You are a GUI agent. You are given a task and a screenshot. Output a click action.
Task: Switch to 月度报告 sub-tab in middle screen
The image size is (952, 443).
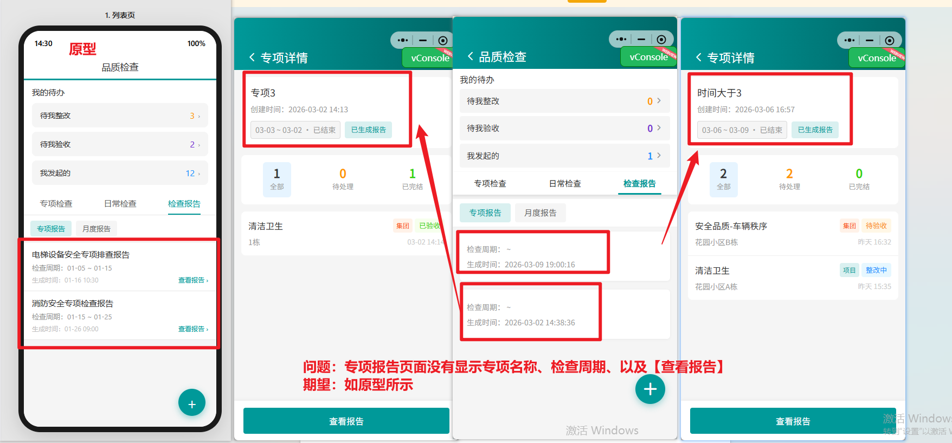click(x=540, y=213)
